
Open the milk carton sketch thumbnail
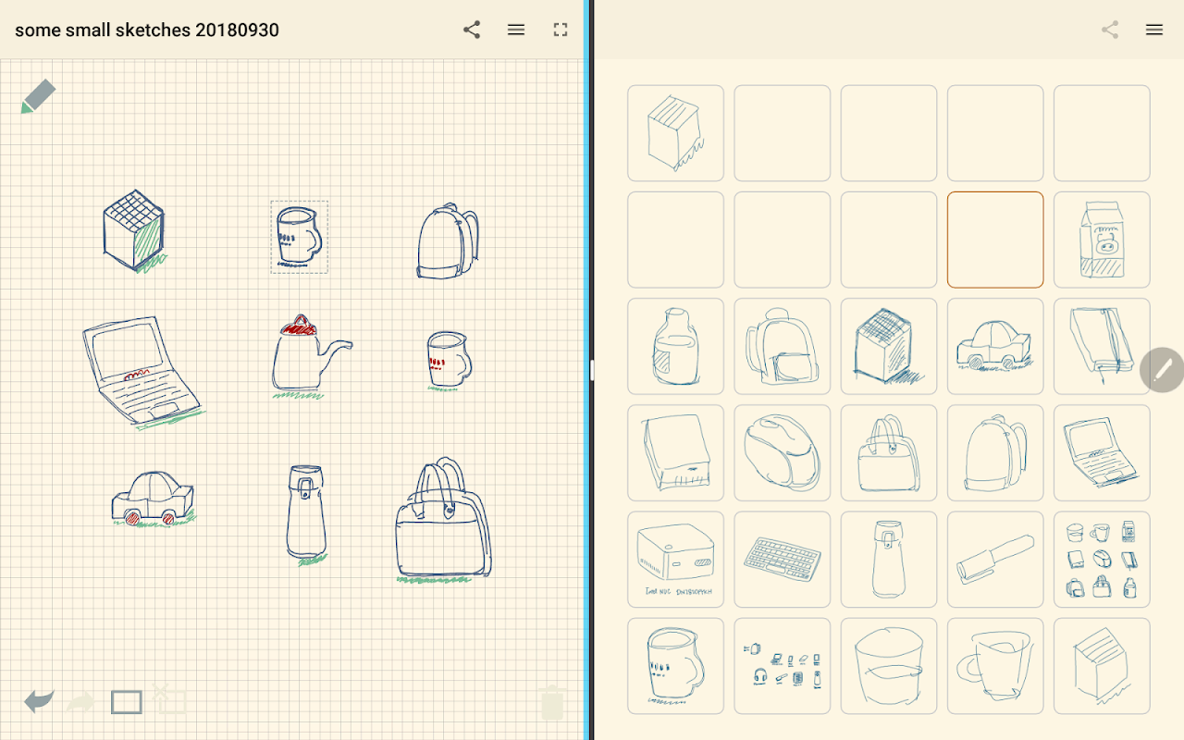click(x=1102, y=240)
